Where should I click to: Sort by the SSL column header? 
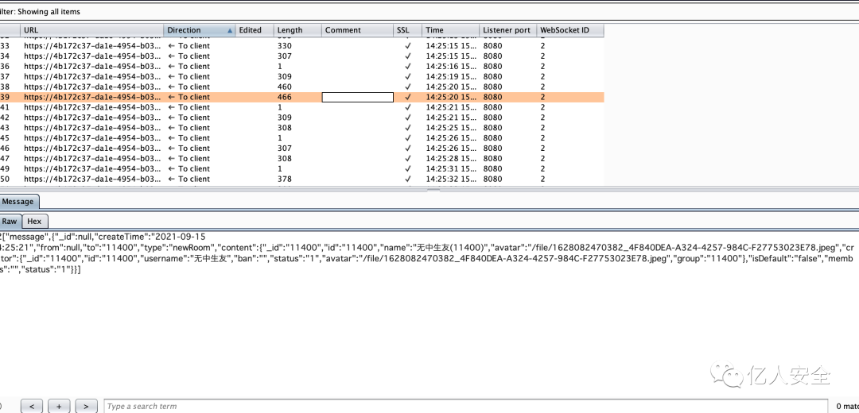pyautogui.click(x=407, y=30)
